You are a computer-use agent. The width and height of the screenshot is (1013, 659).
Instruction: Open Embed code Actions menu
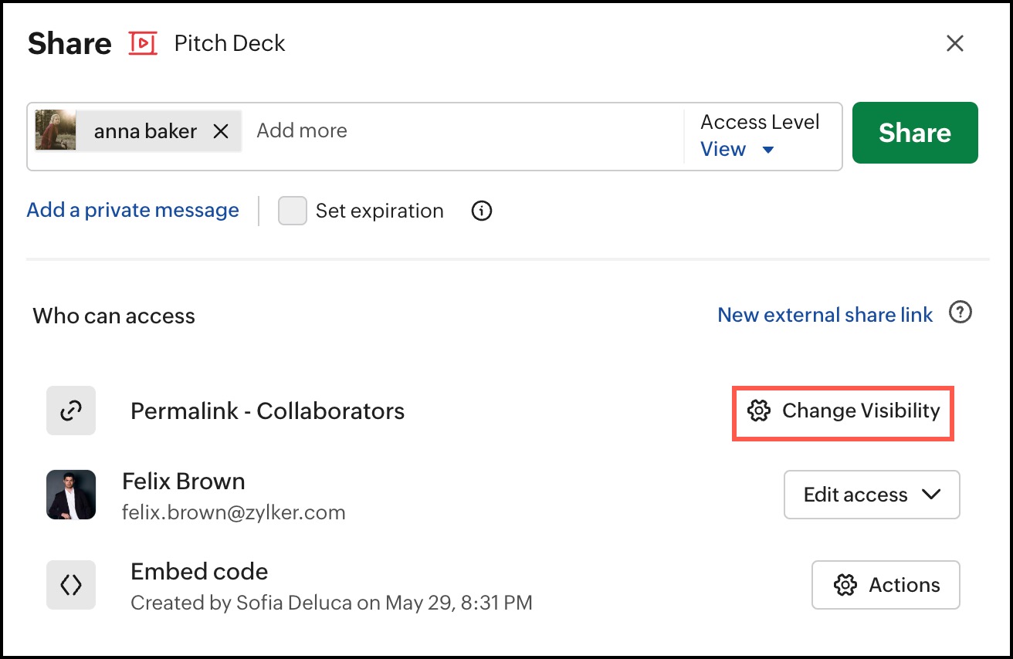pos(886,585)
